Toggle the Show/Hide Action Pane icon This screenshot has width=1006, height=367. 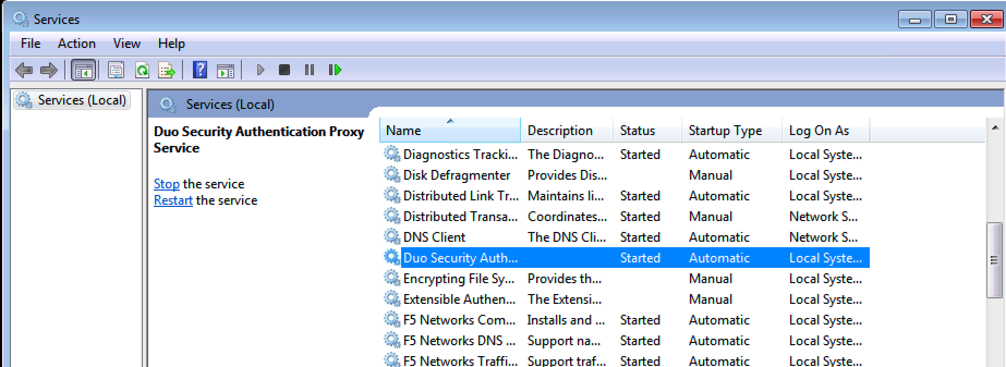(226, 70)
